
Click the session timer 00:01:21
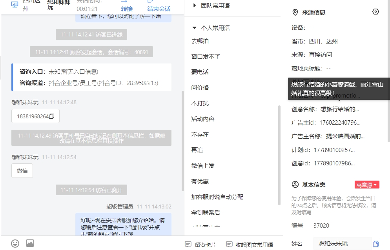click(87, 9)
